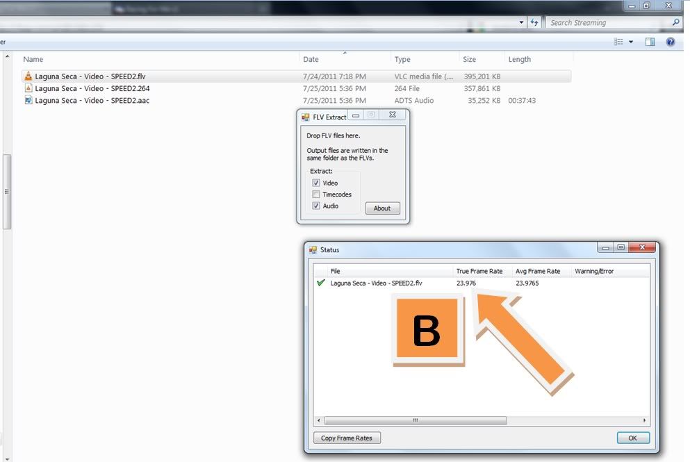Toggle the preview pane icon

(650, 42)
